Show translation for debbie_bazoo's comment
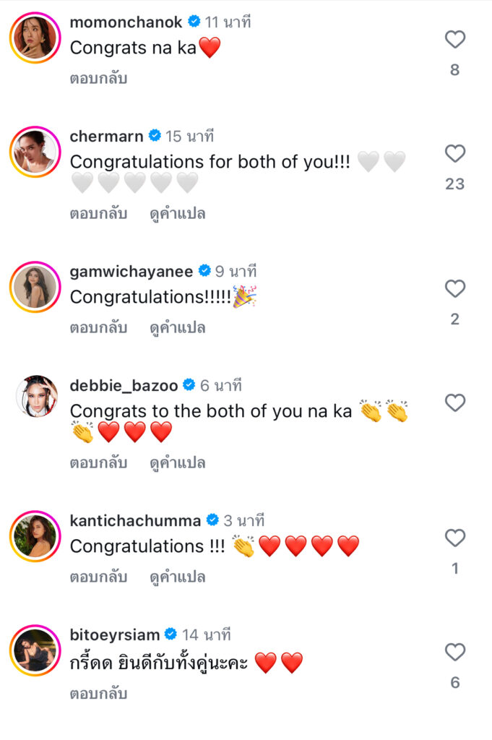492x740 pixels. click(178, 463)
